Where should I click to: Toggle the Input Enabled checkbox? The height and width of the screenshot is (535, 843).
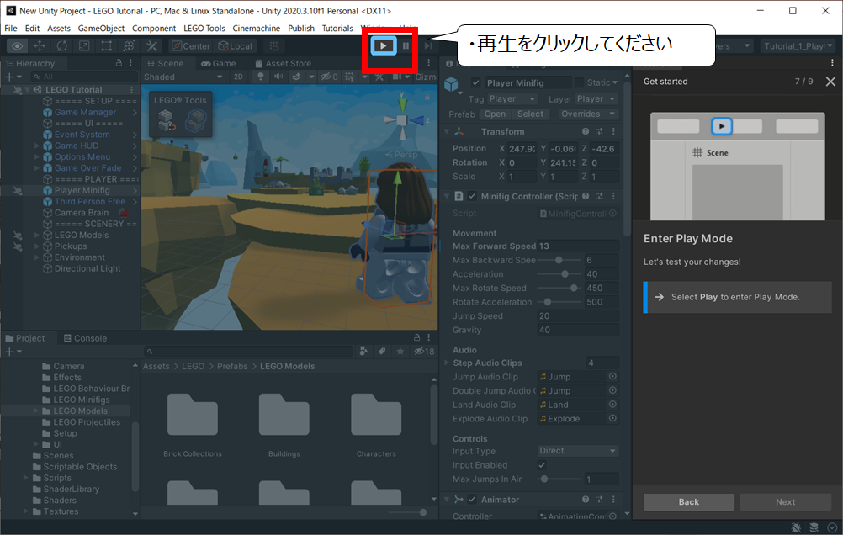coord(542,465)
